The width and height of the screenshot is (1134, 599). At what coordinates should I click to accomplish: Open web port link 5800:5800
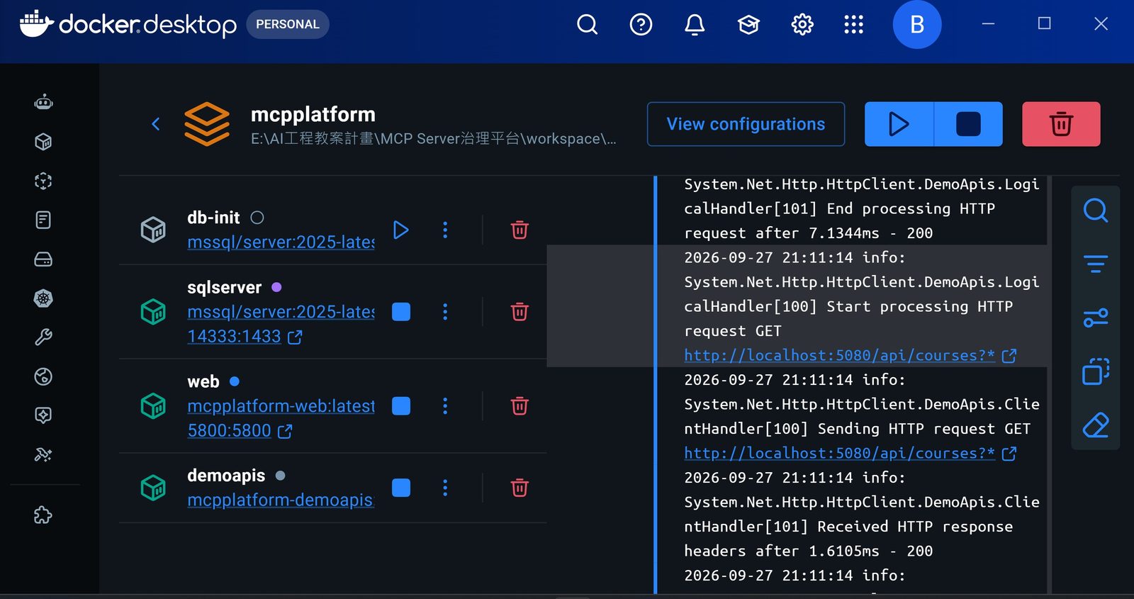click(x=240, y=431)
